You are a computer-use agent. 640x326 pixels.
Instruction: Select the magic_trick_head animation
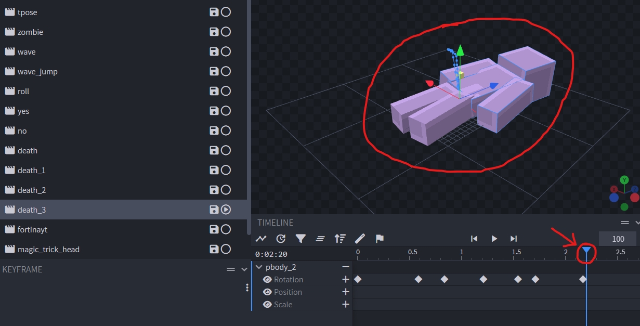(48, 249)
